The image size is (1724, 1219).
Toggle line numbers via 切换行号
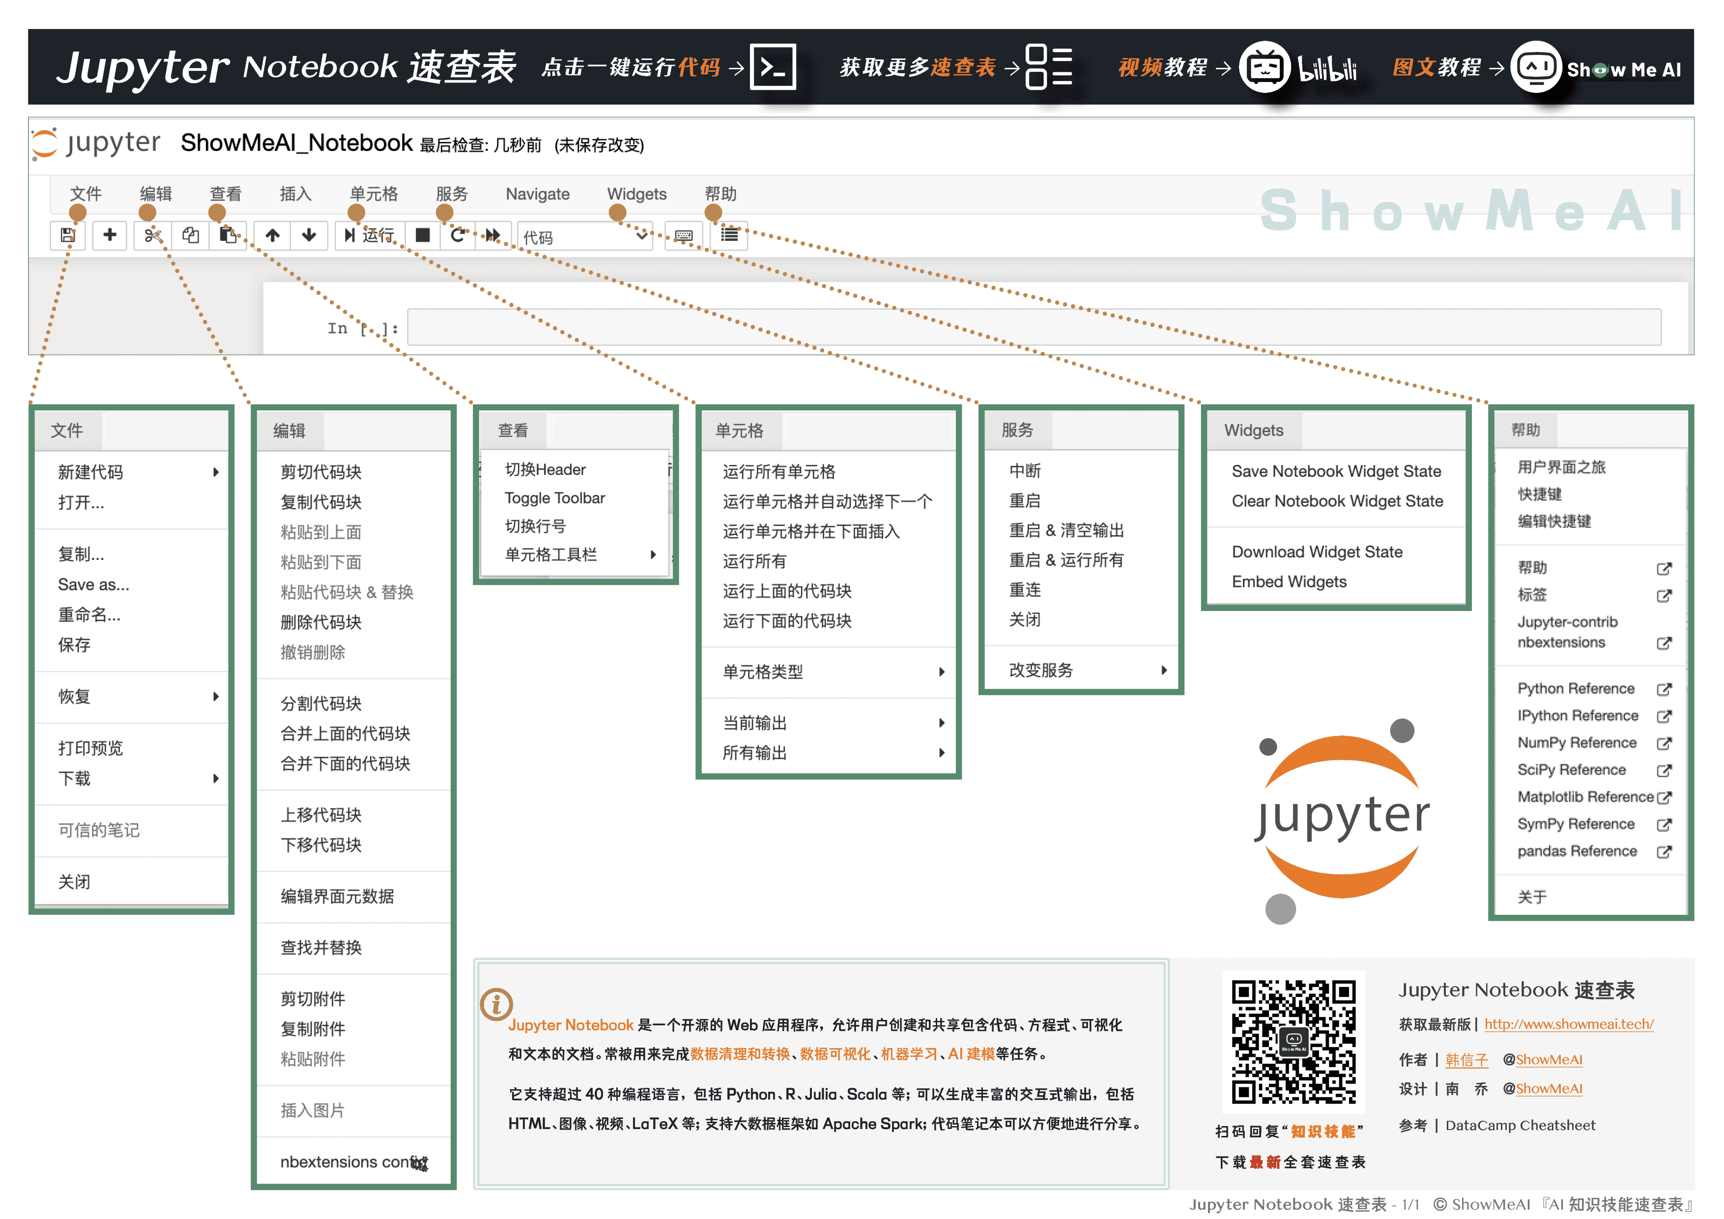[x=535, y=526]
